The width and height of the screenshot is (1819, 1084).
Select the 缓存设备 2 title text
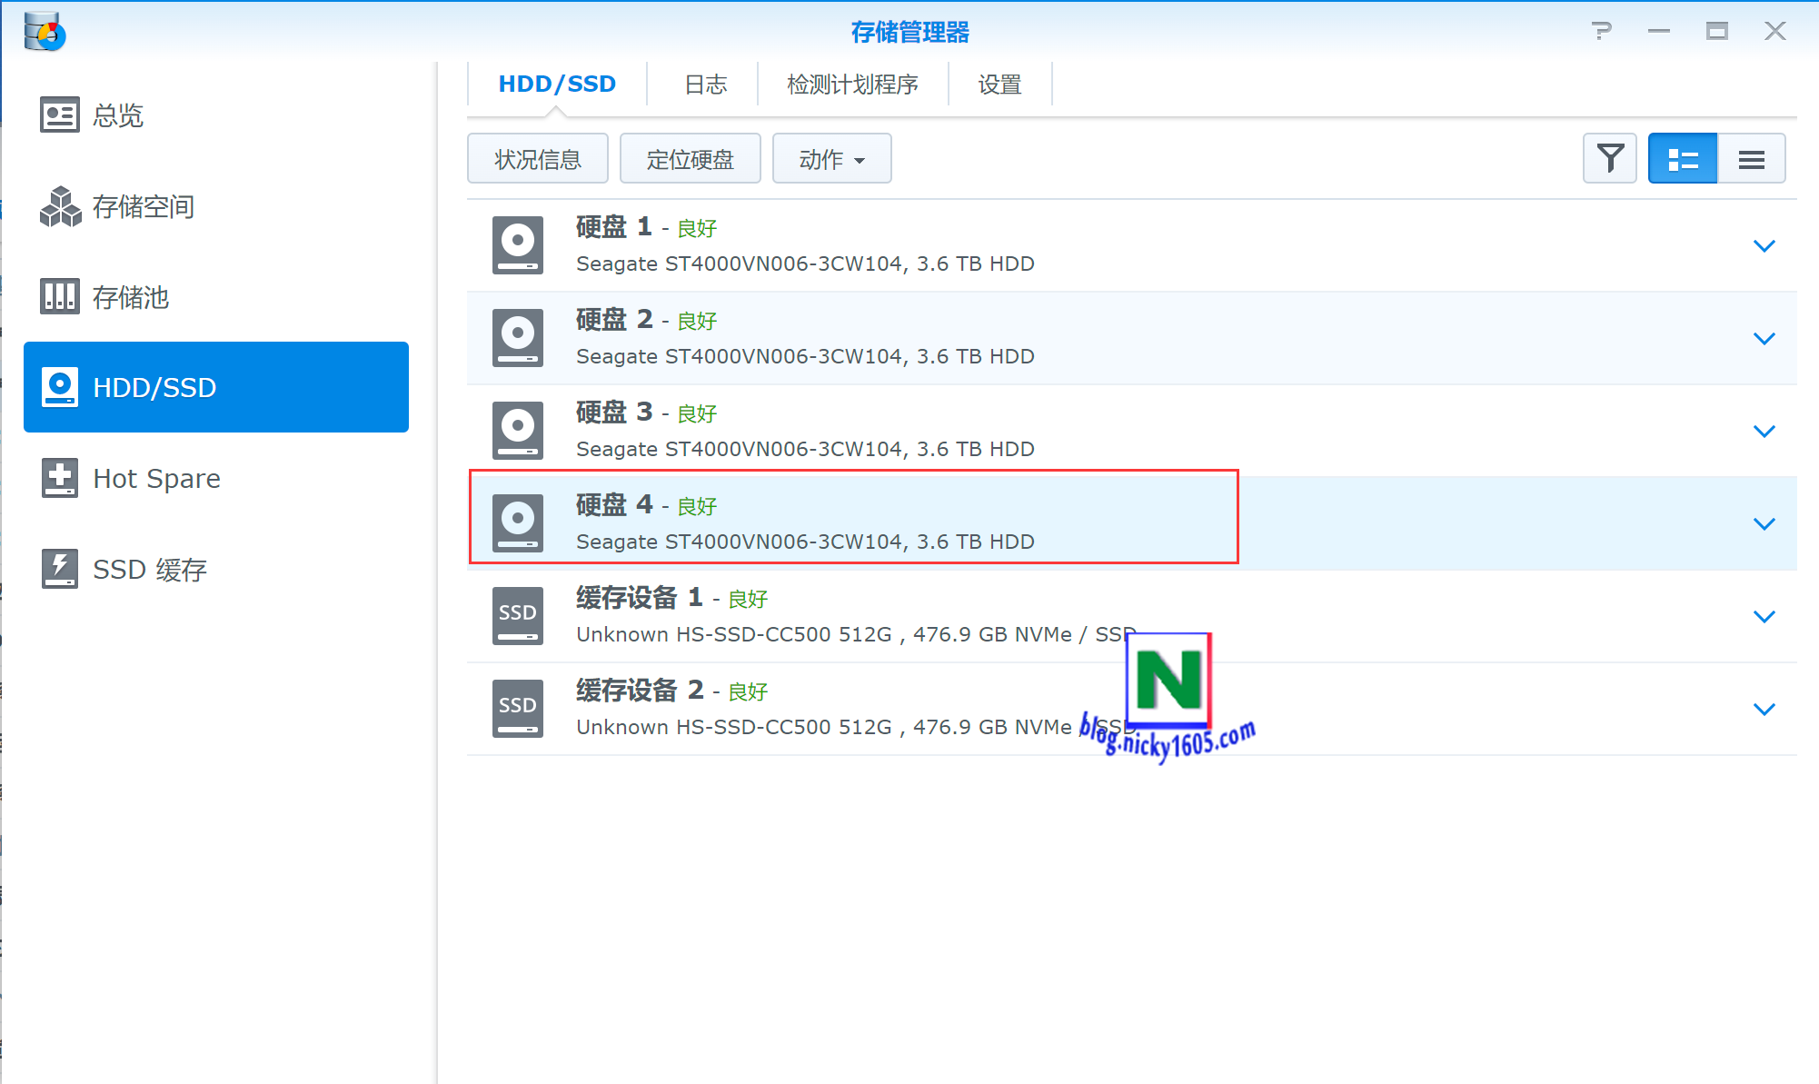(x=640, y=691)
